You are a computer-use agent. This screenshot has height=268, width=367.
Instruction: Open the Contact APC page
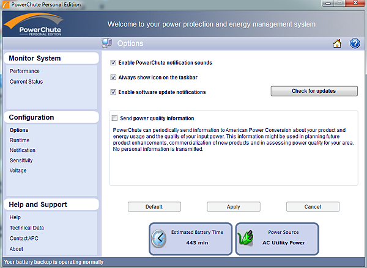click(24, 238)
